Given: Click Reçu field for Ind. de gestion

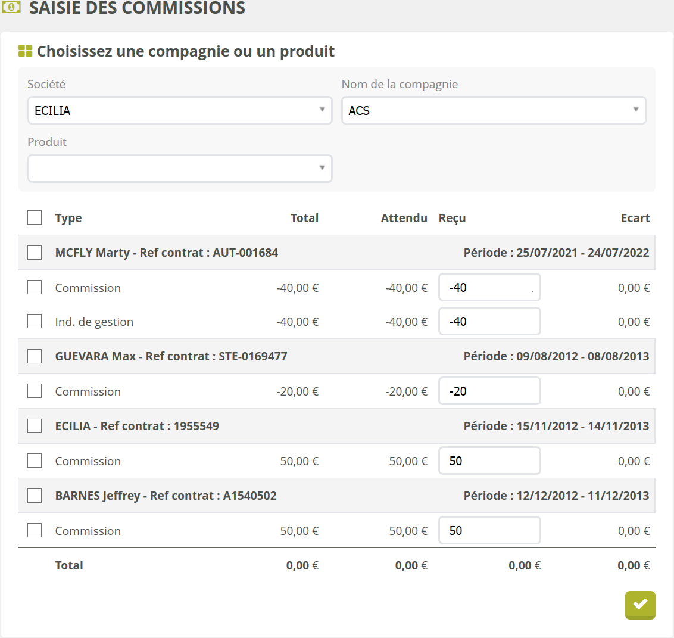Looking at the screenshot, I should 489,322.
